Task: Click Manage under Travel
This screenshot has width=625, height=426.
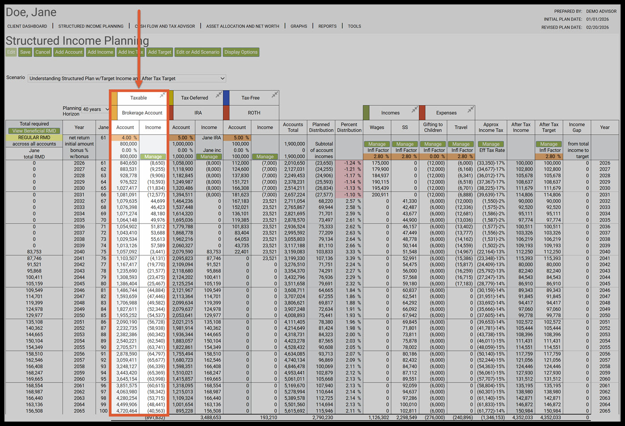Action: click(461, 144)
